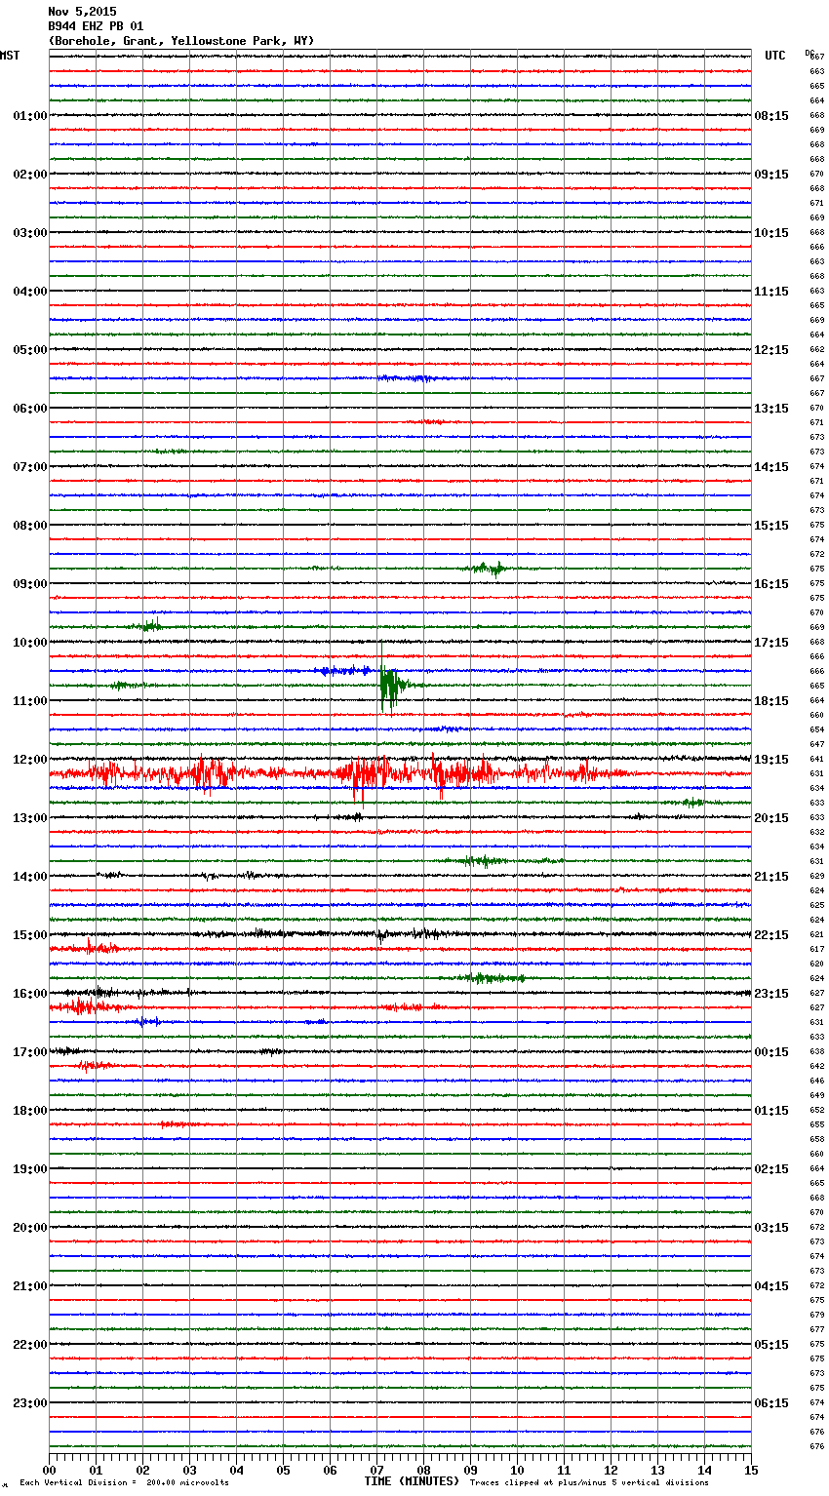The width and height of the screenshot is (829, 1496).
Task: Select the 10:00 MST hour label
Action: click(29, 643)
